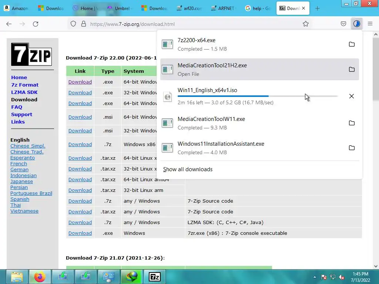Switch language to Esperanto
This screenshot has height=284, width=379.
[23, 158]
